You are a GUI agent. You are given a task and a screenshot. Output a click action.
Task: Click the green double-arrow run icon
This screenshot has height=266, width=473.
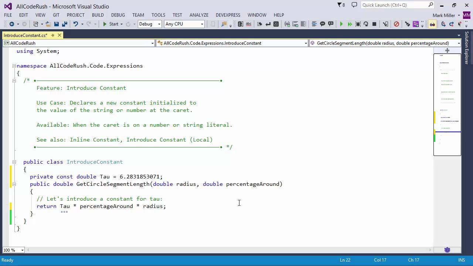(x=349, y=24)
